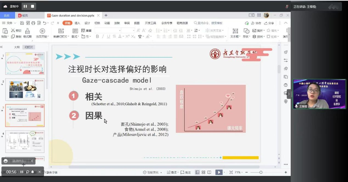Screen dimensions: 348x182
Task: Collapse the ribbon with the chevron arrow
Action: tap(286, 23)
